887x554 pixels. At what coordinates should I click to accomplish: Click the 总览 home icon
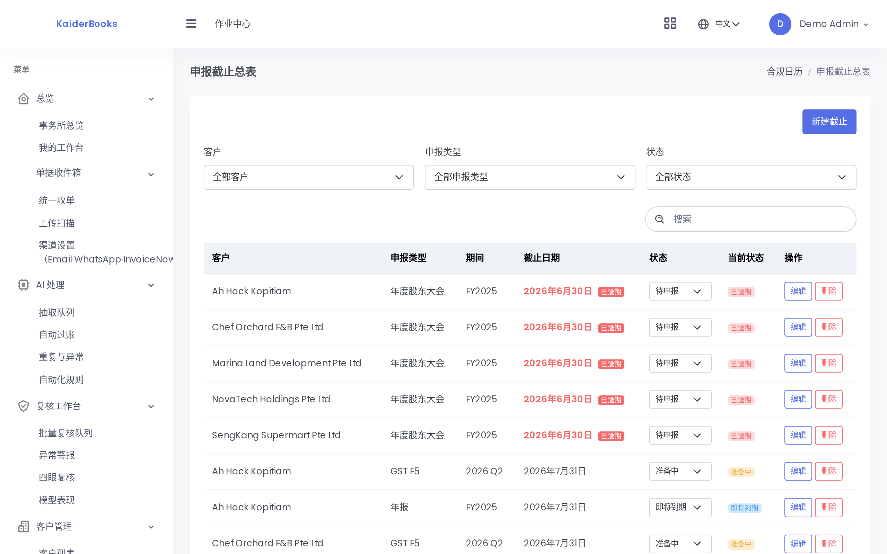click(x=24, y=99)
